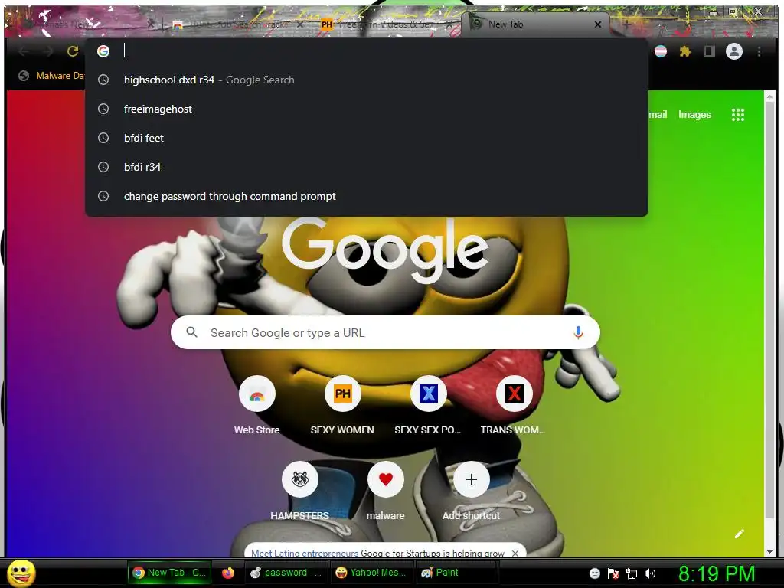
Task: Open the striped round extension icon
Action: (661, 51)
